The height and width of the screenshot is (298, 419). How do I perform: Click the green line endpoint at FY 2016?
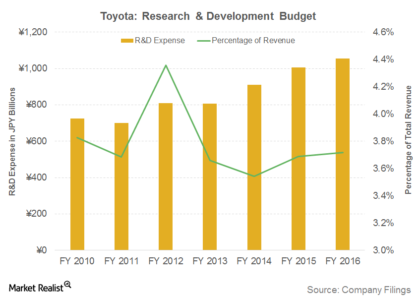(x=343, y=153)
